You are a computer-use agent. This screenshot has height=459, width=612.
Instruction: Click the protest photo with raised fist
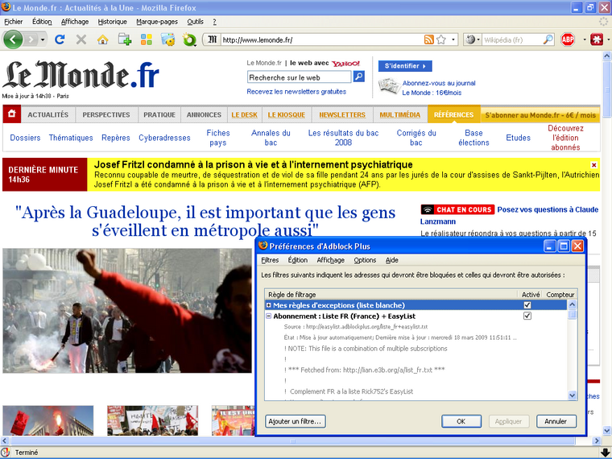point(127,311)
